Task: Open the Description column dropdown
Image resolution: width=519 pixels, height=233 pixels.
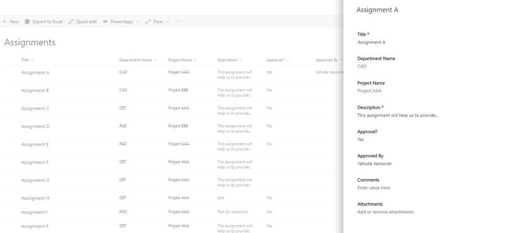Action: coord(240,60)
